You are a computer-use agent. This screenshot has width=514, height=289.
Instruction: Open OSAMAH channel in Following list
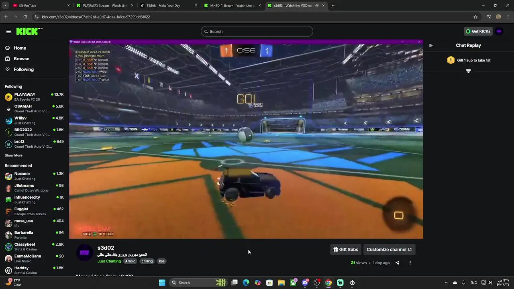pos(34,109)
